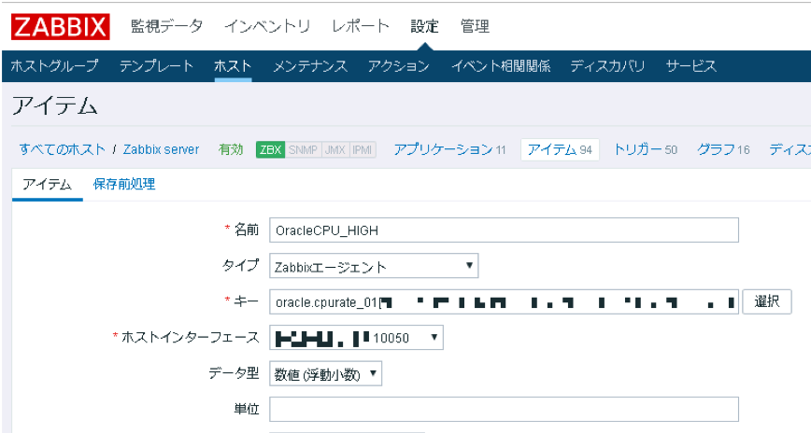
Task: Click the ZABBIX logo
Action: click(61, 26)
